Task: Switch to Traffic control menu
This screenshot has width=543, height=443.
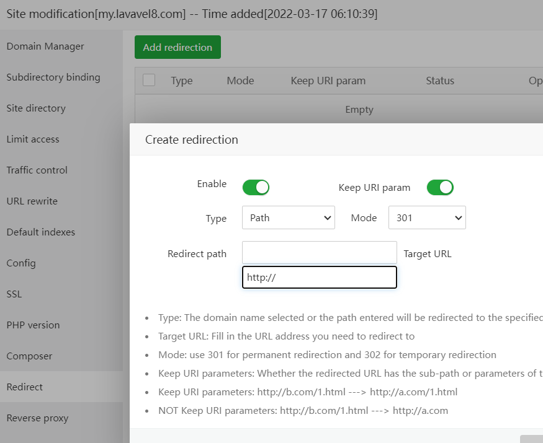Action: click(37, 170)
